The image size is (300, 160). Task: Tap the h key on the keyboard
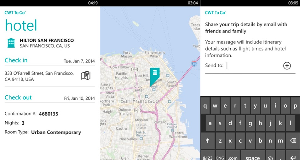point(260,123)
